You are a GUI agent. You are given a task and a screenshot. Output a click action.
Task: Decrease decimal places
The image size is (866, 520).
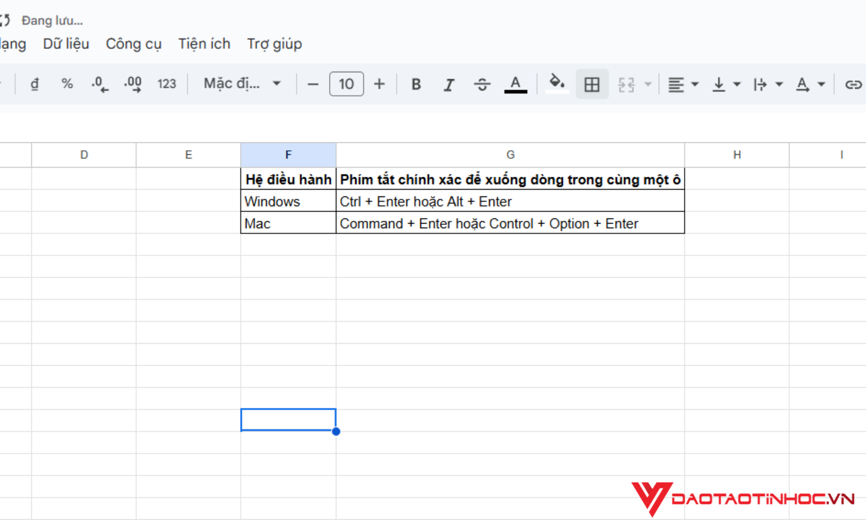click(99, 84)
